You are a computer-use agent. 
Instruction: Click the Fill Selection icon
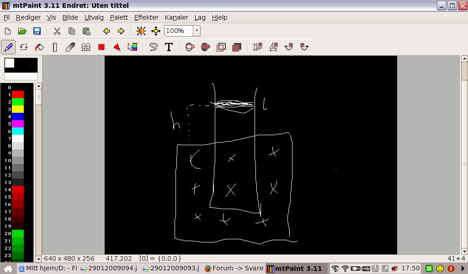(x=236, y=47)
